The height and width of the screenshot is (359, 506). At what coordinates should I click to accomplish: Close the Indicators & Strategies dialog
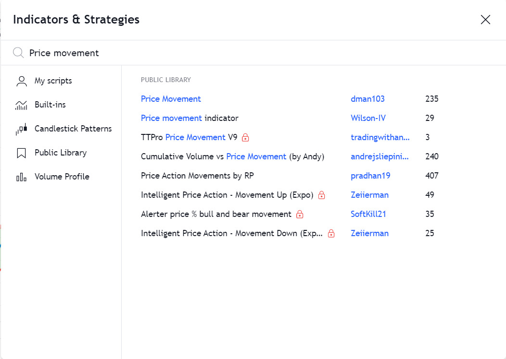point(485,20)
